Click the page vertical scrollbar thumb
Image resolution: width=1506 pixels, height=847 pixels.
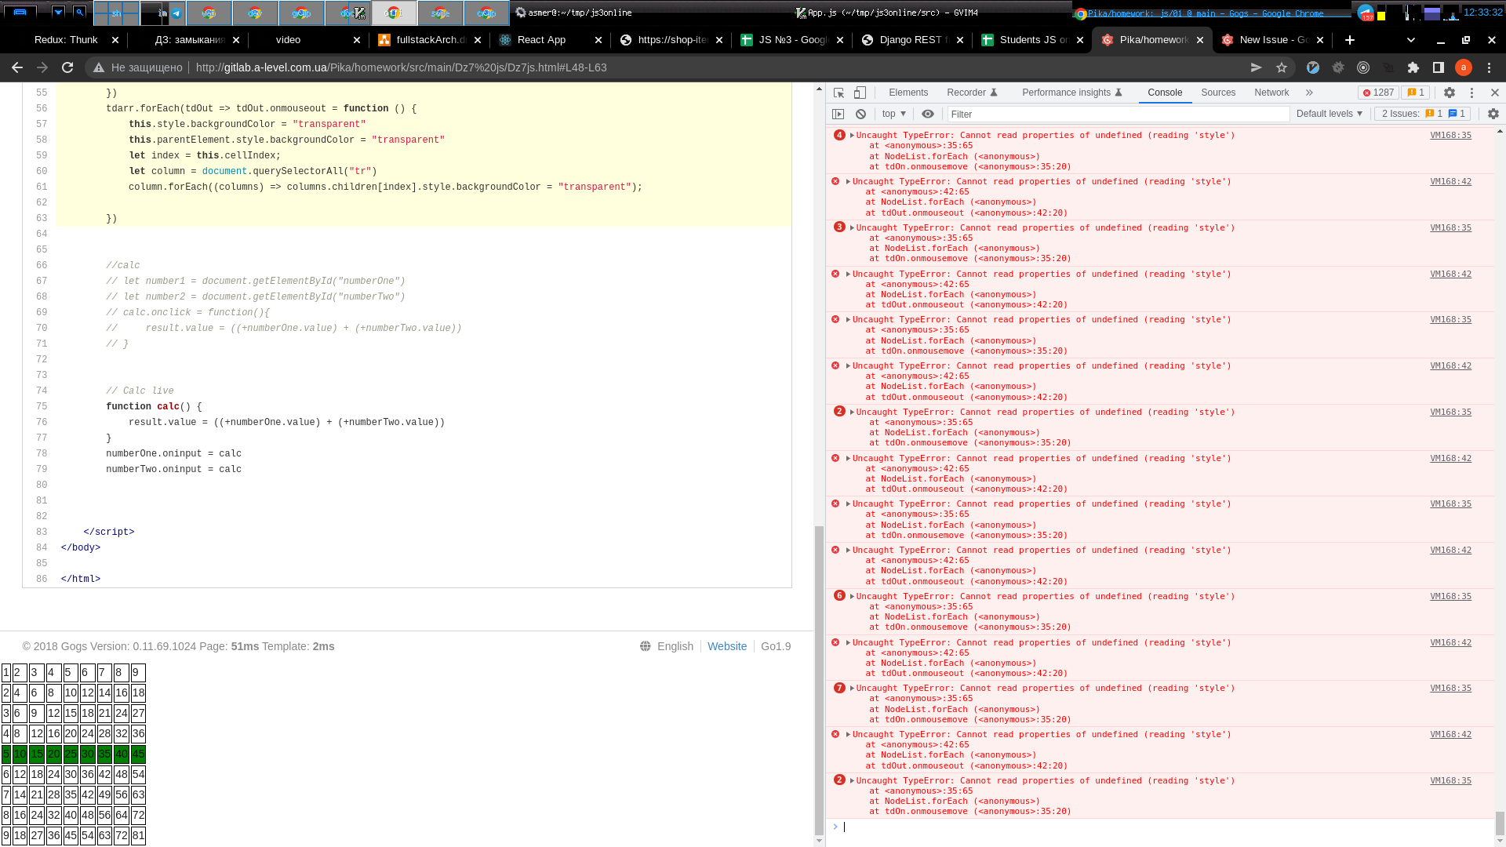click(x=819, y=681)
